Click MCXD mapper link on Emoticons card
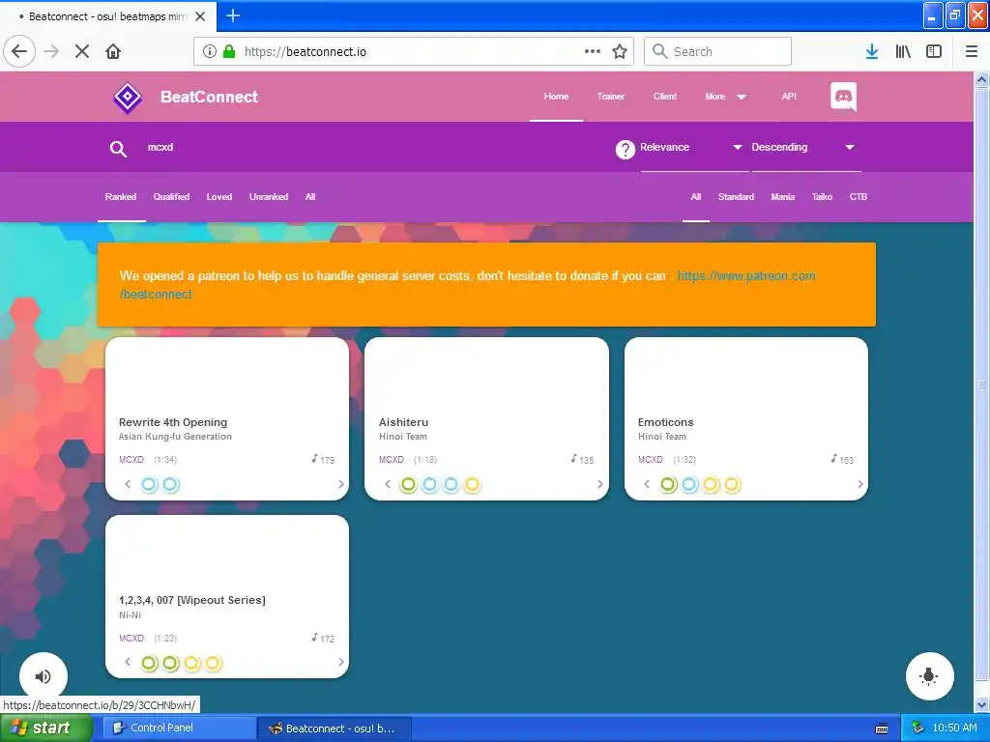Image resolution: width=990 pixels, height=742 pixels. (x=651, y=459)
